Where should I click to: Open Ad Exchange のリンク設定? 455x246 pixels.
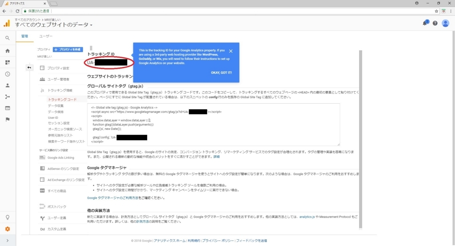click(66, 180)
